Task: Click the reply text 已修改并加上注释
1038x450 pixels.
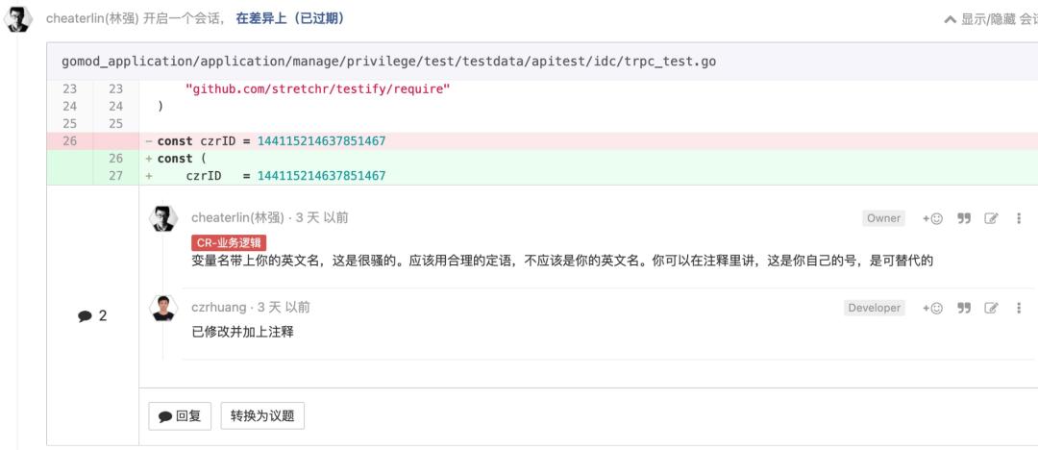Action: (242, 332)
